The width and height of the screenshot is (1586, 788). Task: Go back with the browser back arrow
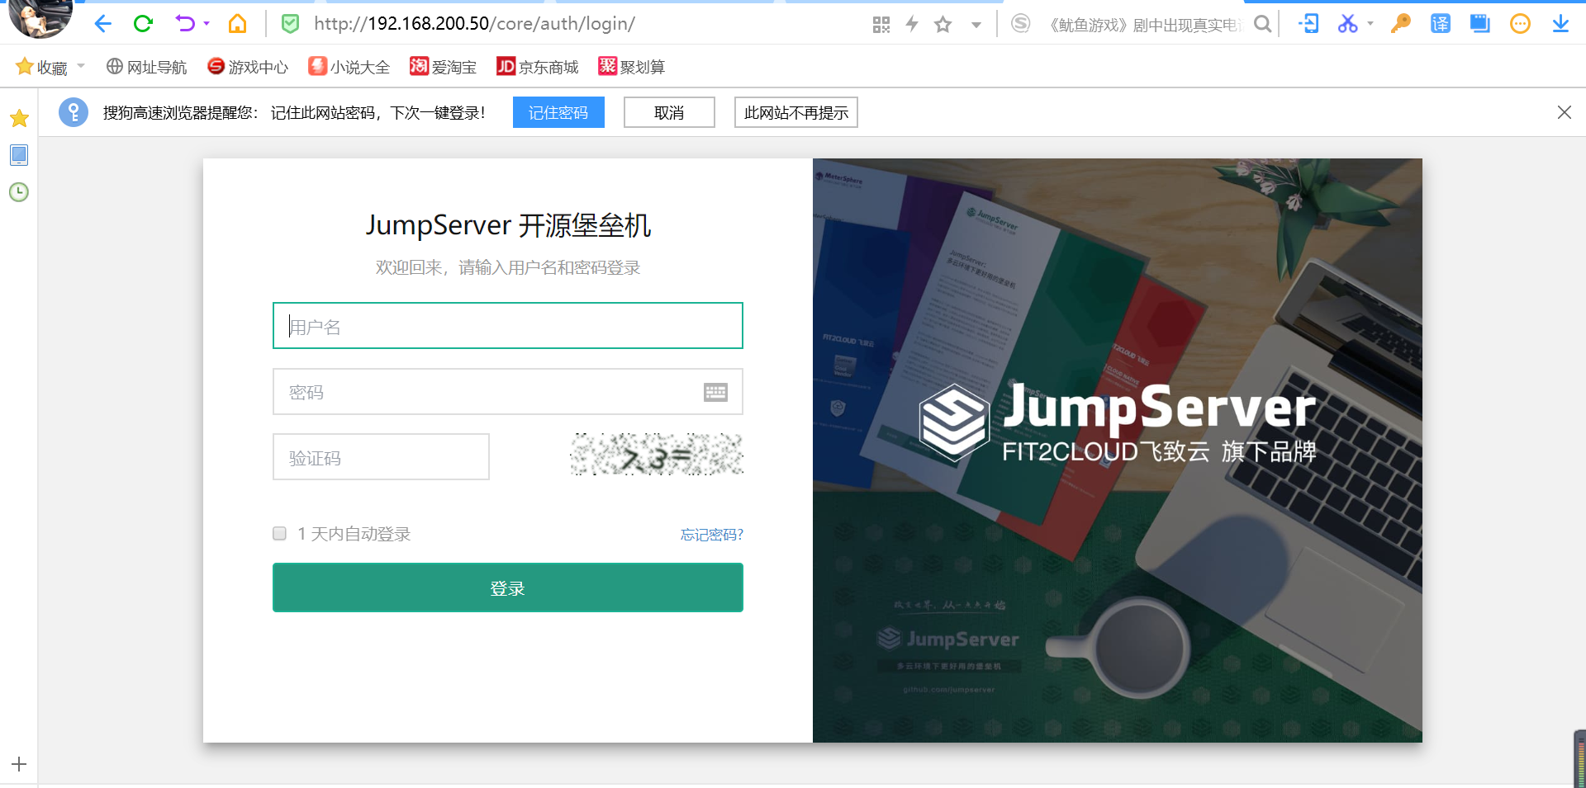(102, 24)
